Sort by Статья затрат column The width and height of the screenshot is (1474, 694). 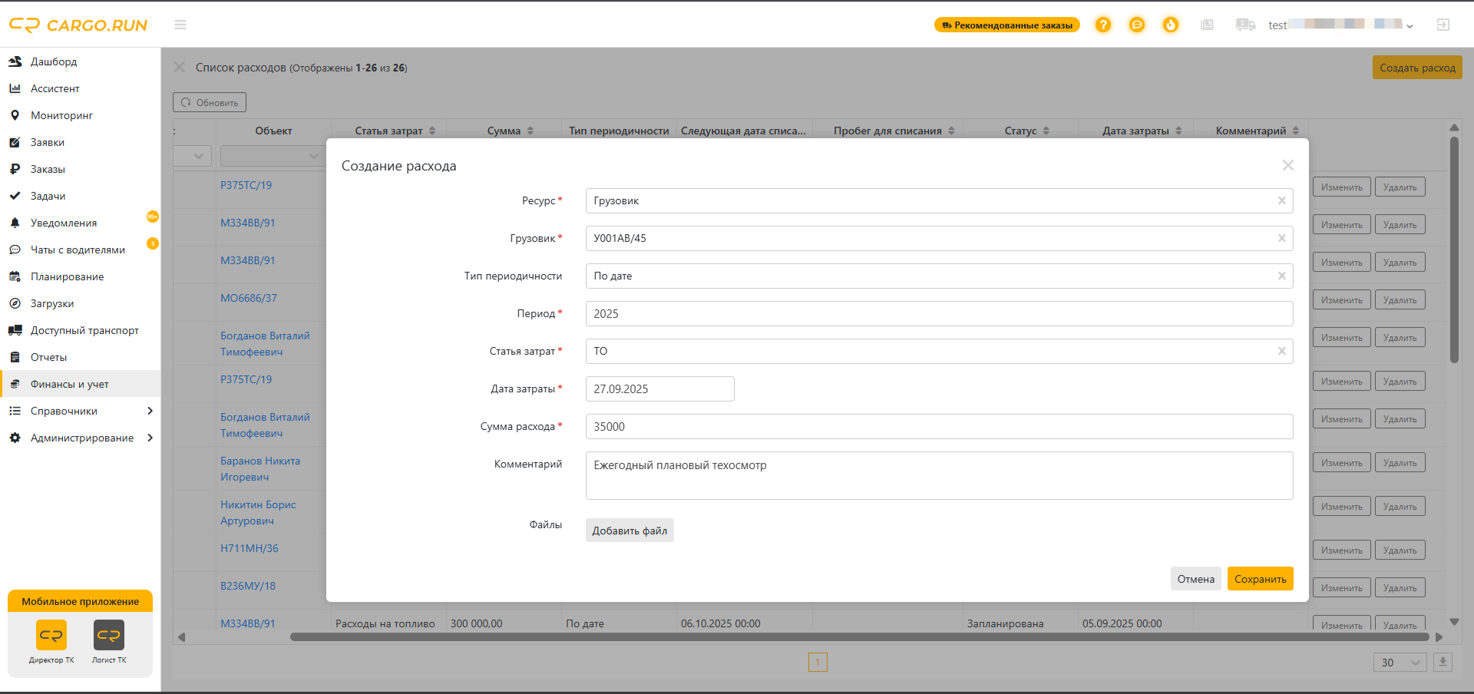click(432, 131)
